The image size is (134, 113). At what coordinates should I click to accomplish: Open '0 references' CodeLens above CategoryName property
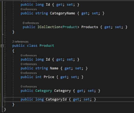(29, 9)
